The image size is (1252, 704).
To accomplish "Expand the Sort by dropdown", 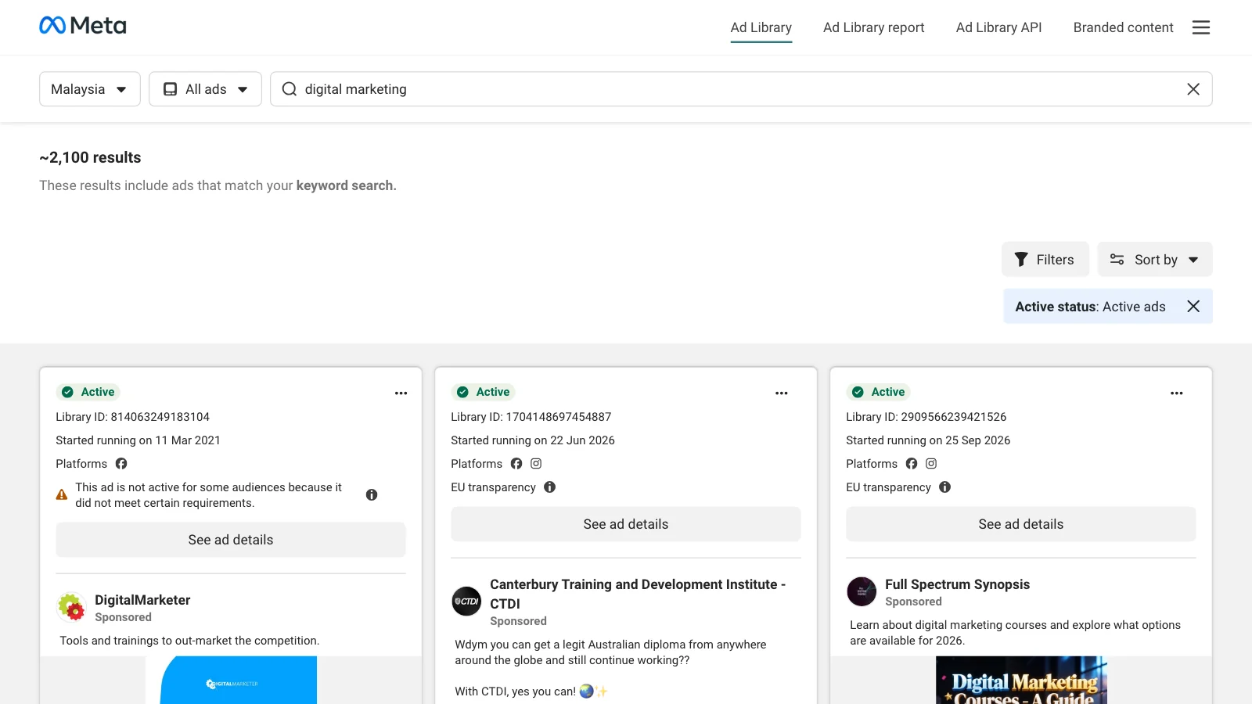I will (x=1155, y=260).
